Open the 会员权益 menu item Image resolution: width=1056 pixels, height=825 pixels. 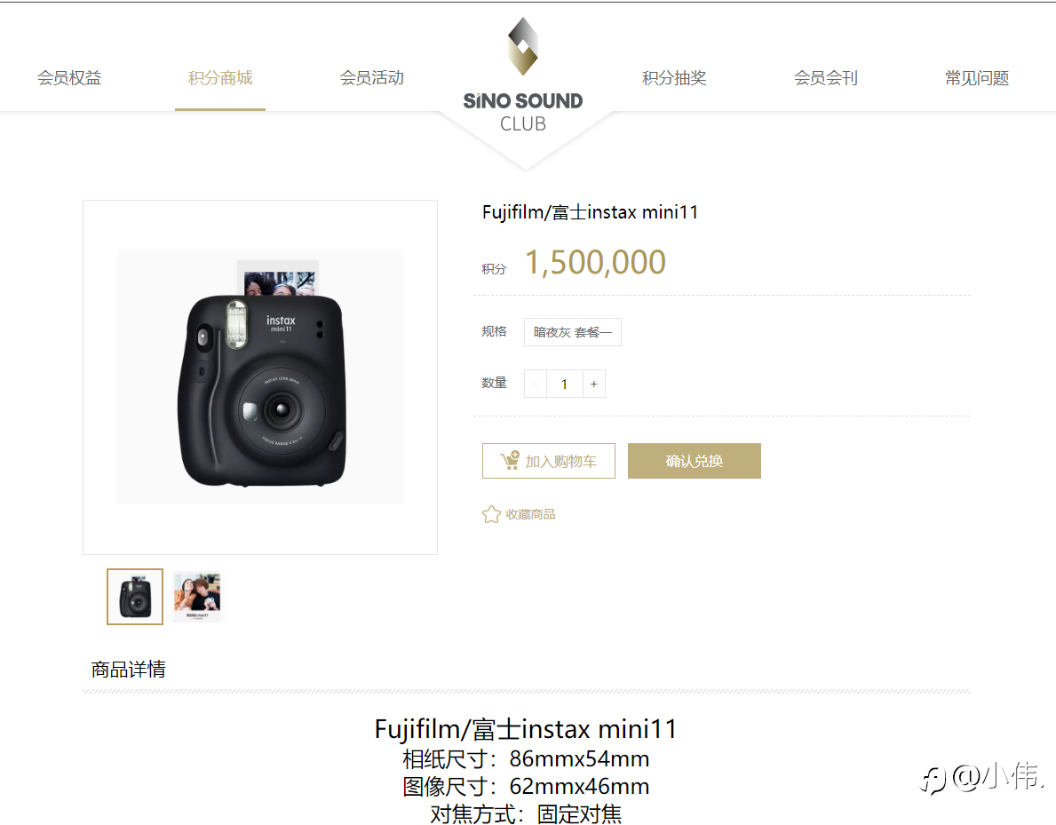(x=69, y=78)
